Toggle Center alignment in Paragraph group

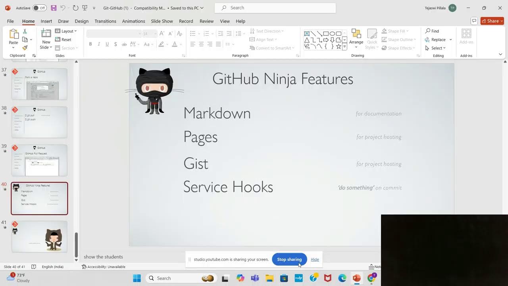[201, 44]
